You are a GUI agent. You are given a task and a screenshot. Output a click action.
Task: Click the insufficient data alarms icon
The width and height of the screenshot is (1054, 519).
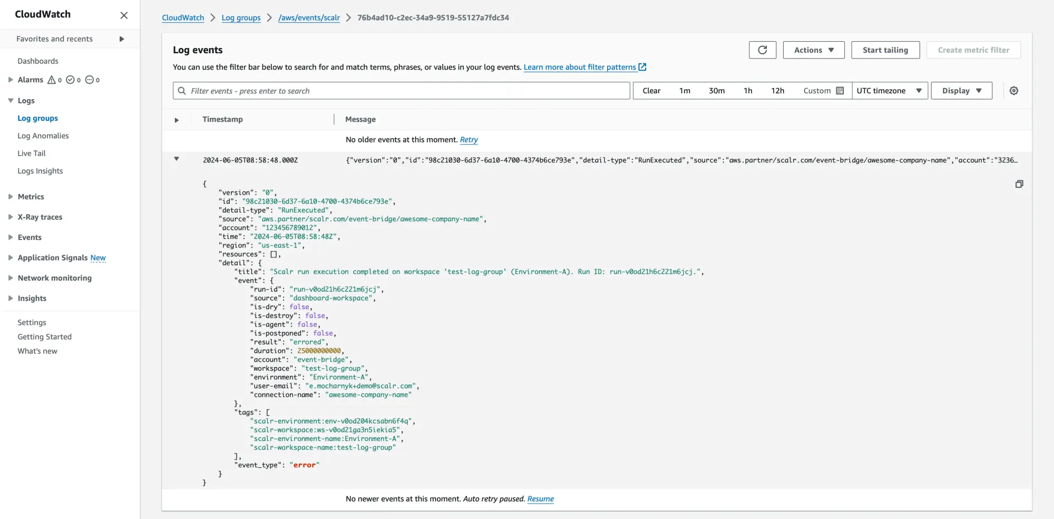point(90,80)
